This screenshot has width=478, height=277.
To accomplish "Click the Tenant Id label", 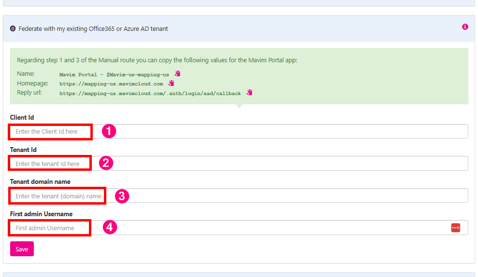I will 23,150.
